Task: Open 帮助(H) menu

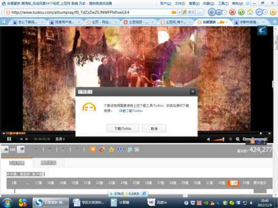Action: [237, 3]
